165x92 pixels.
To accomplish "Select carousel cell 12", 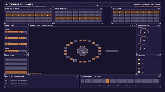I will [x=65, y=51].
